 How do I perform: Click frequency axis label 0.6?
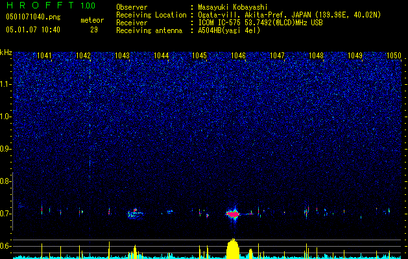coord(5,246)
